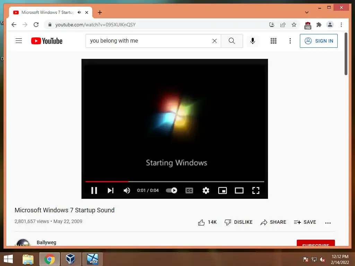Open the YouTube apps grid

click(x=274, y=41)
